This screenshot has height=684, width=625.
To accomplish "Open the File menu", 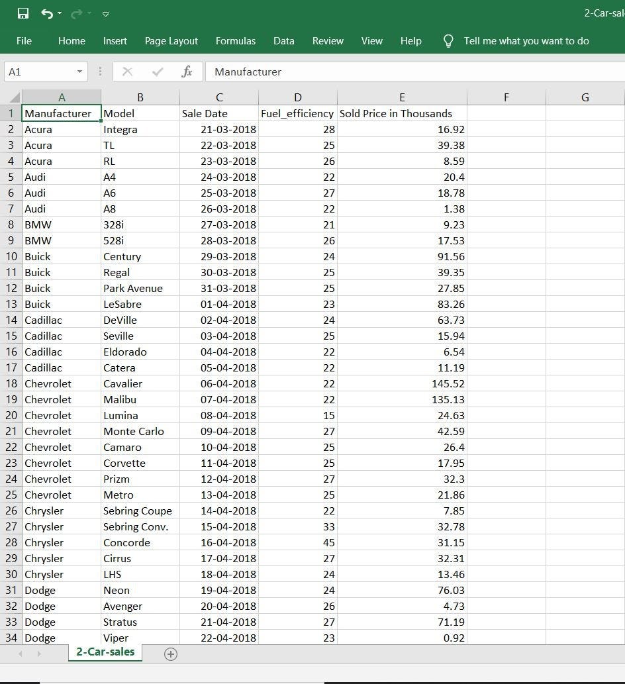I will (24, 41).
